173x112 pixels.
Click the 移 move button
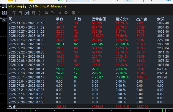click(4, 13)
